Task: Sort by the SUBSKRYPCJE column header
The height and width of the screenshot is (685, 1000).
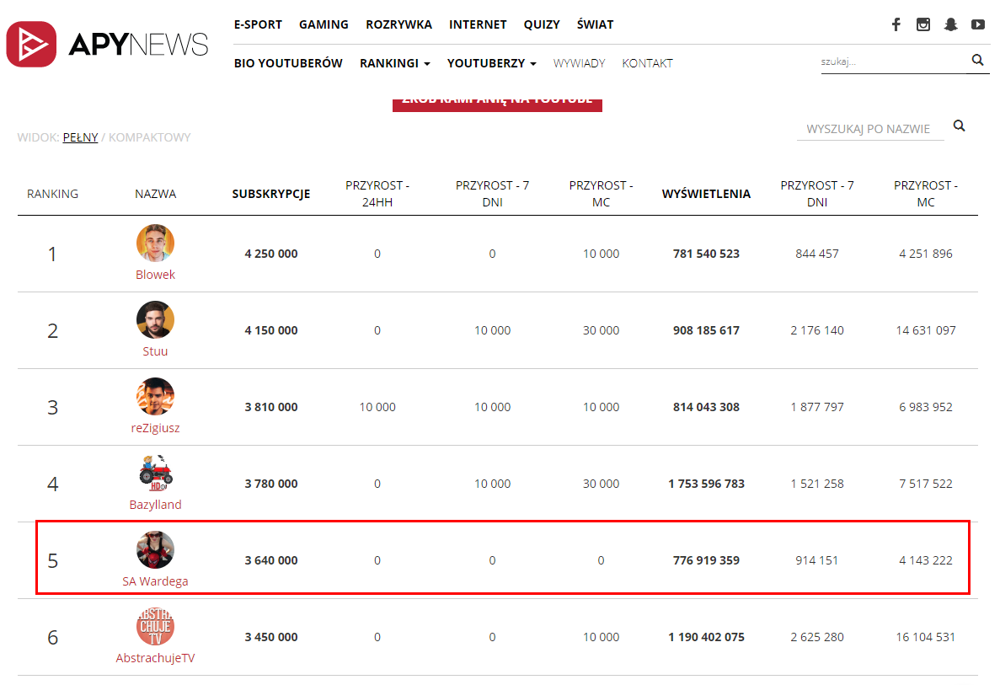Action: 271,193
